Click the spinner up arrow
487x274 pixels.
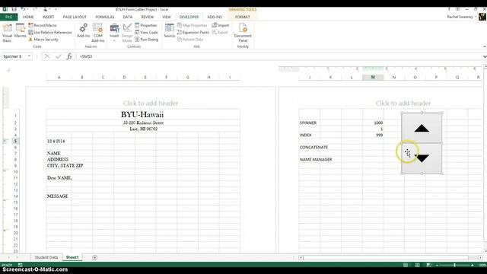coord(422,128)
